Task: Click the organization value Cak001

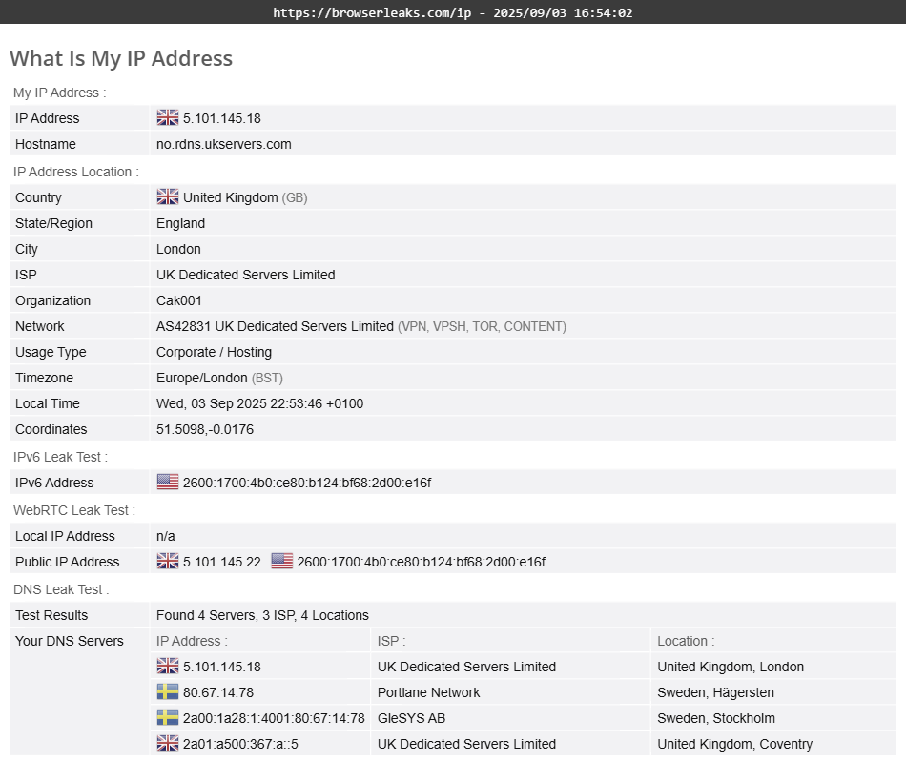Action: [x=179, y=300]
